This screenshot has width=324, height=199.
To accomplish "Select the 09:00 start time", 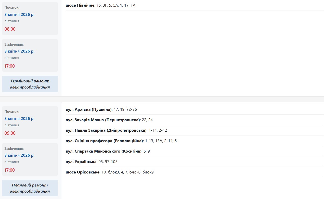I will click(10, 133).
